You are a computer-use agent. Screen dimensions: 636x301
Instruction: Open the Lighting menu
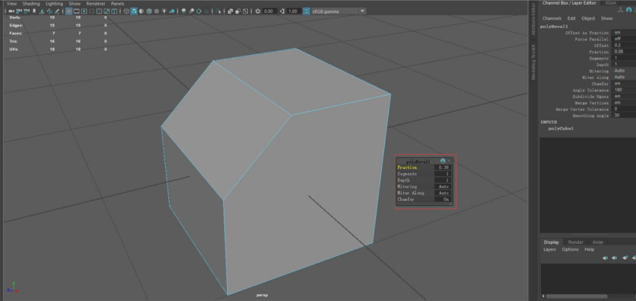54,4
